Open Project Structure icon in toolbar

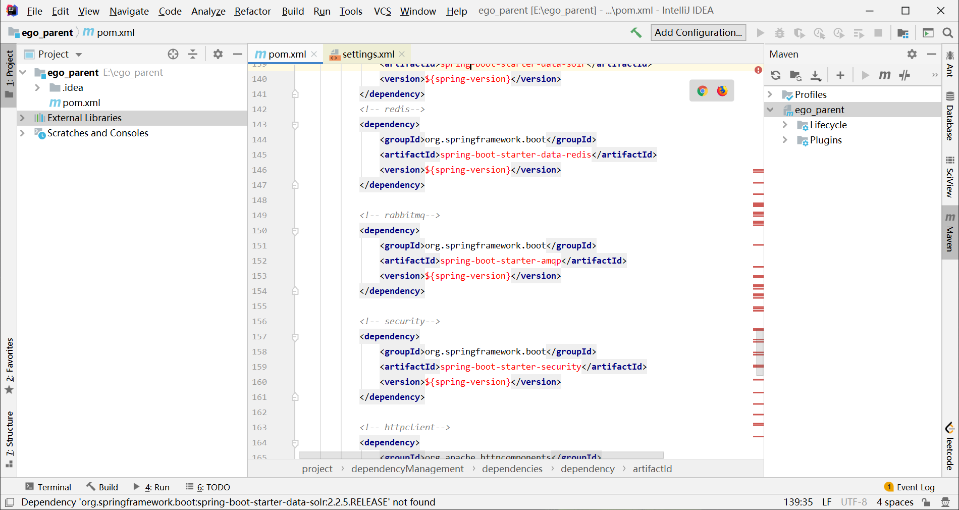(903, 33)
